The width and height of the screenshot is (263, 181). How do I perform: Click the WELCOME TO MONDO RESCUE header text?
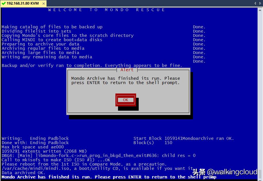click(106, 9)
